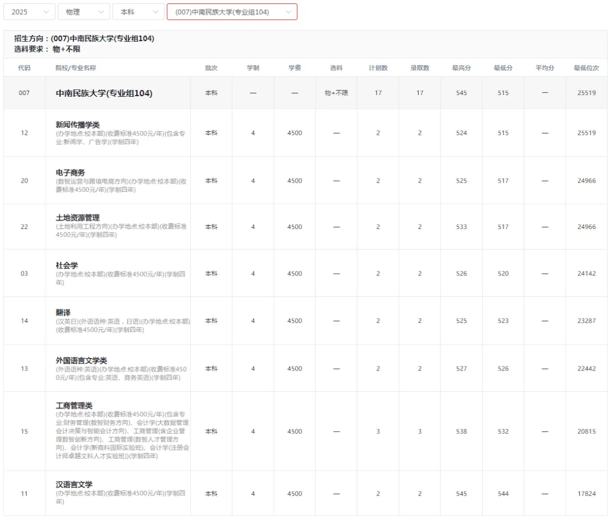611x522 pixels.
Task: Click lowest rank 23287
Action: pos(587,321)
